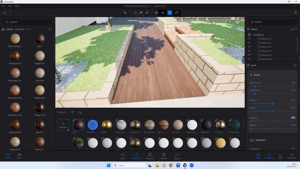Viewport: 300px width, 169px height.
Task: Adjust the Speed X slider handle
Action: (x=251, y=121)
